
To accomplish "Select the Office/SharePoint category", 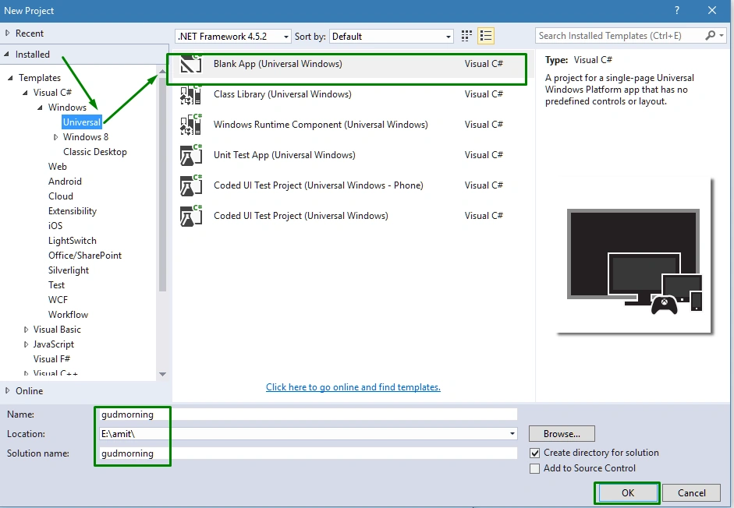I will click(x=85, y=256).
